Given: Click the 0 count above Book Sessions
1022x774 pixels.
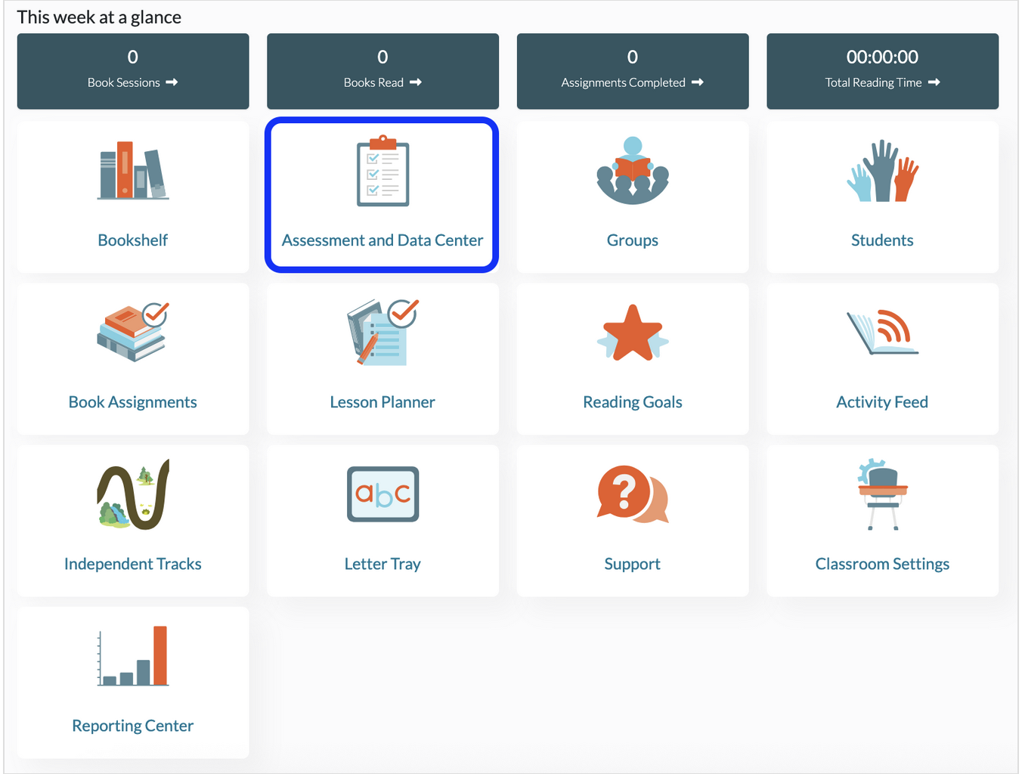Looking at the screenshot, I should [133, 57].
